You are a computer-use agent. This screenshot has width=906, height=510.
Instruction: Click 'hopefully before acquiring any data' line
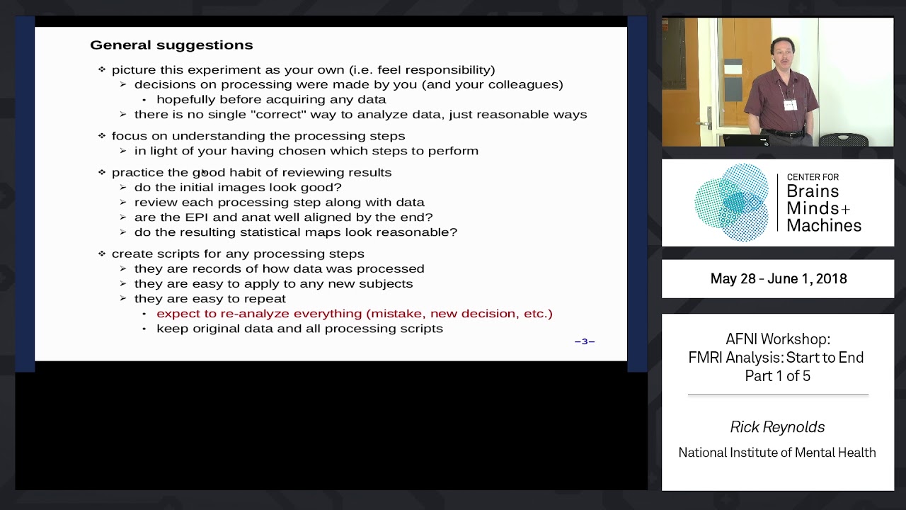(x=271, y=99)
